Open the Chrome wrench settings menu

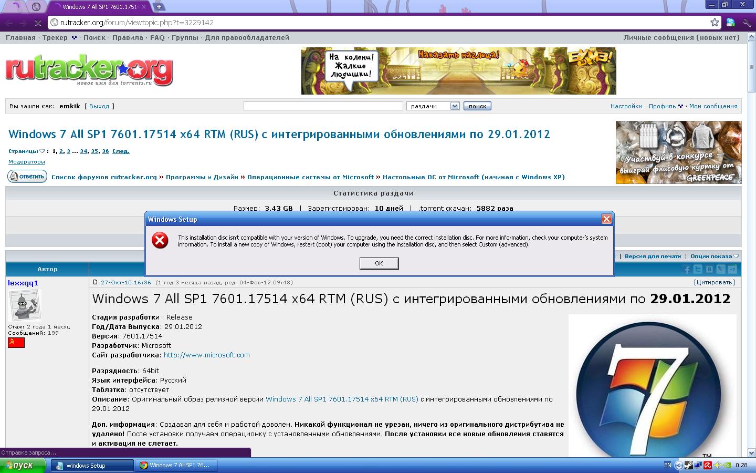(747, 22)
